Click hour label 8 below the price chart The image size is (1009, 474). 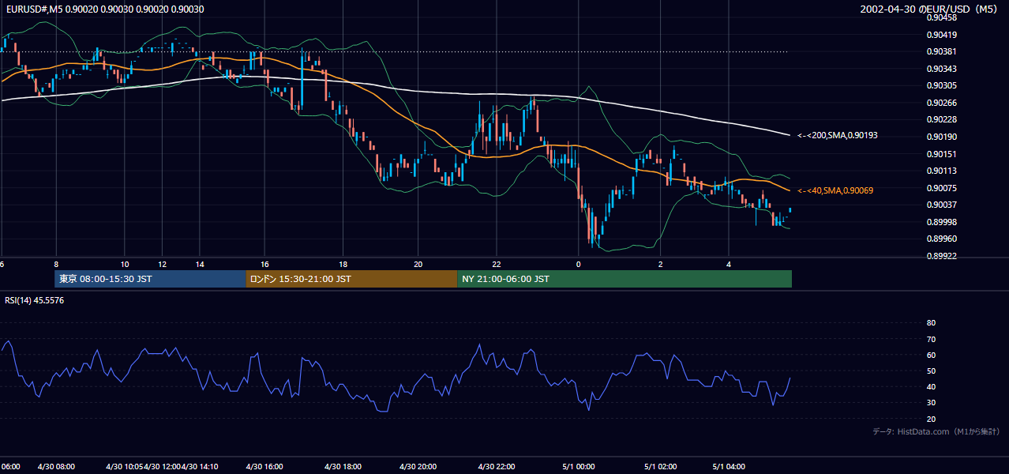click(56, 264)
